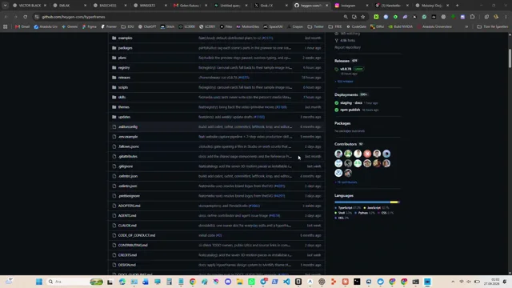Click the first contributor avatar
The width and height of the screenshot is (512, 288).
[338, 154]
